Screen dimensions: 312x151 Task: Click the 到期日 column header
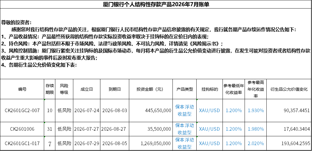click(x=114, y=89)
